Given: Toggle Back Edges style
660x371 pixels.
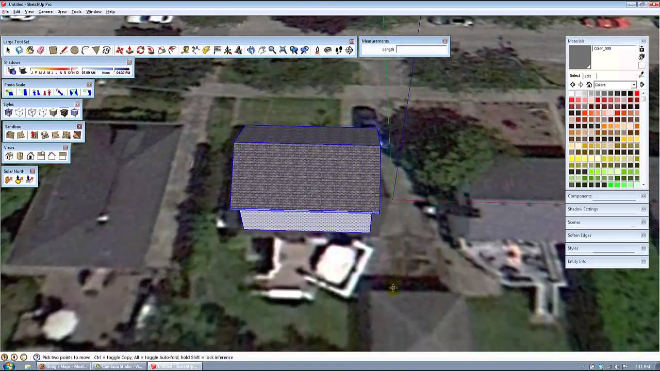Looking at the screenshot, I should click(x=20, y=113).
